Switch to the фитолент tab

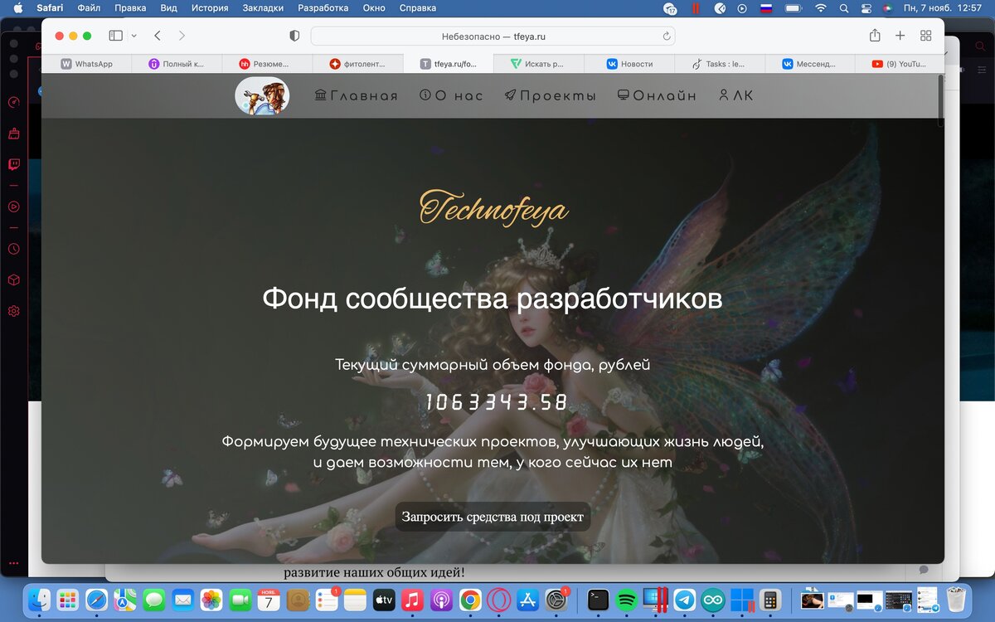pyautogui.click(x=357, y=64)
